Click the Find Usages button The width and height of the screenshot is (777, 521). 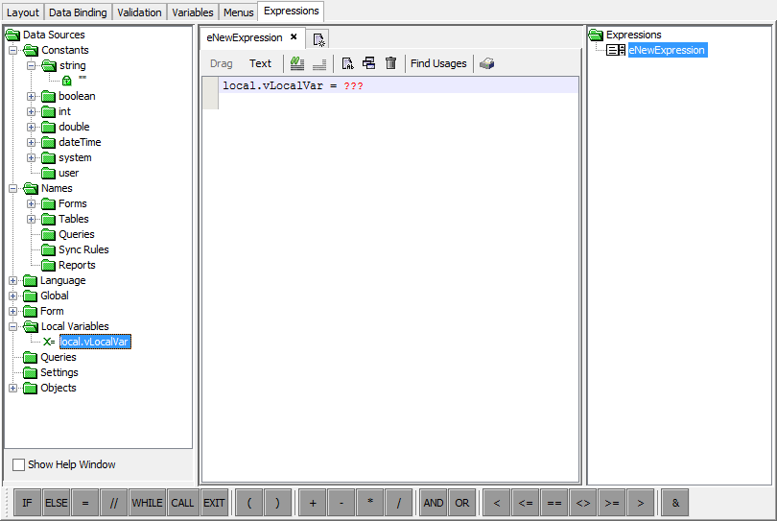[x=438, y=63]
